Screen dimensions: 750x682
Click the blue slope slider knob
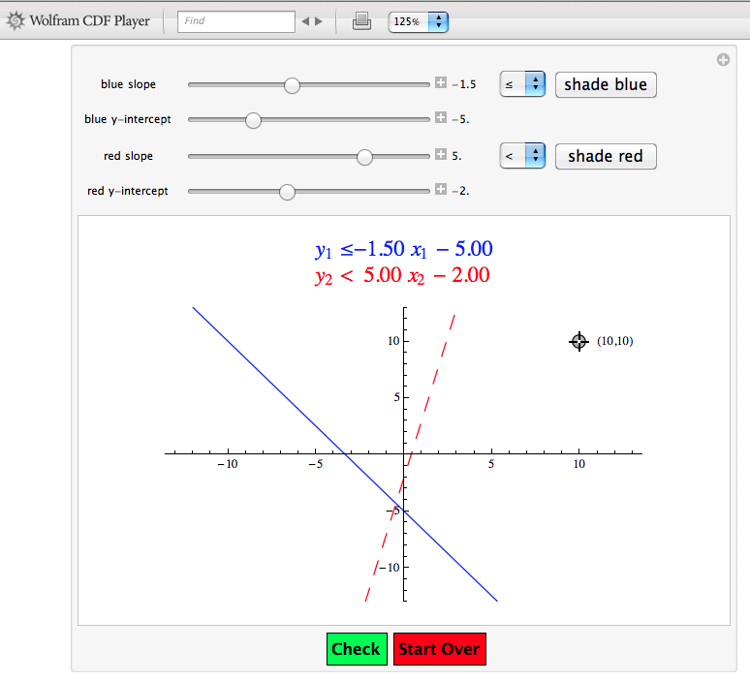(x=292, y=85)
